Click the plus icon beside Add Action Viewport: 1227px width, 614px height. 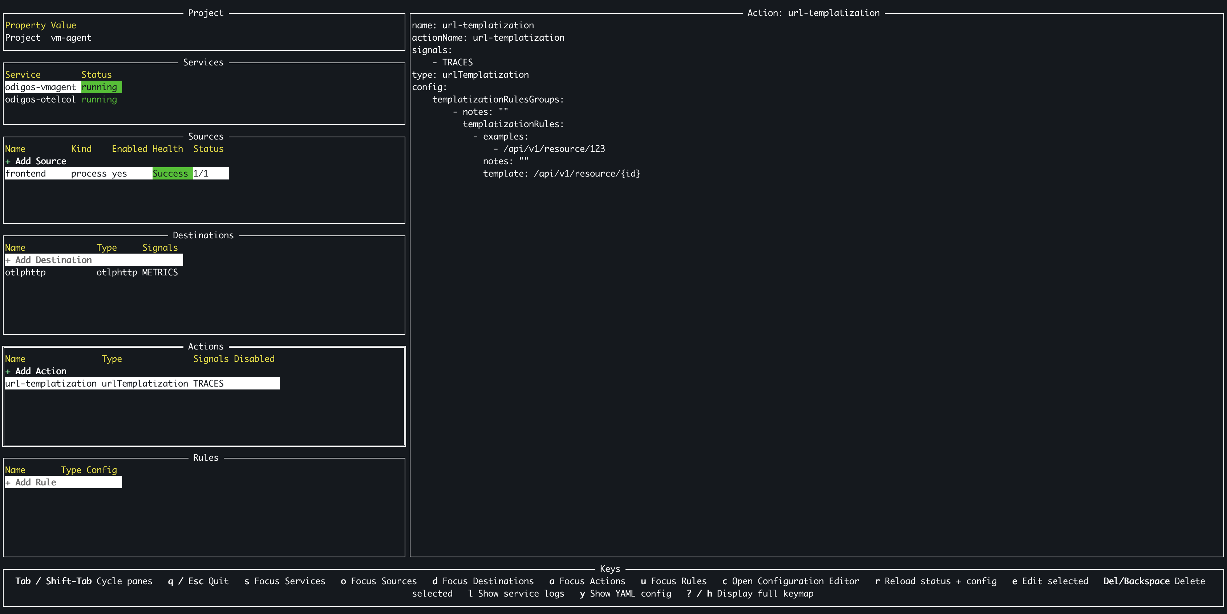point(8,372)
